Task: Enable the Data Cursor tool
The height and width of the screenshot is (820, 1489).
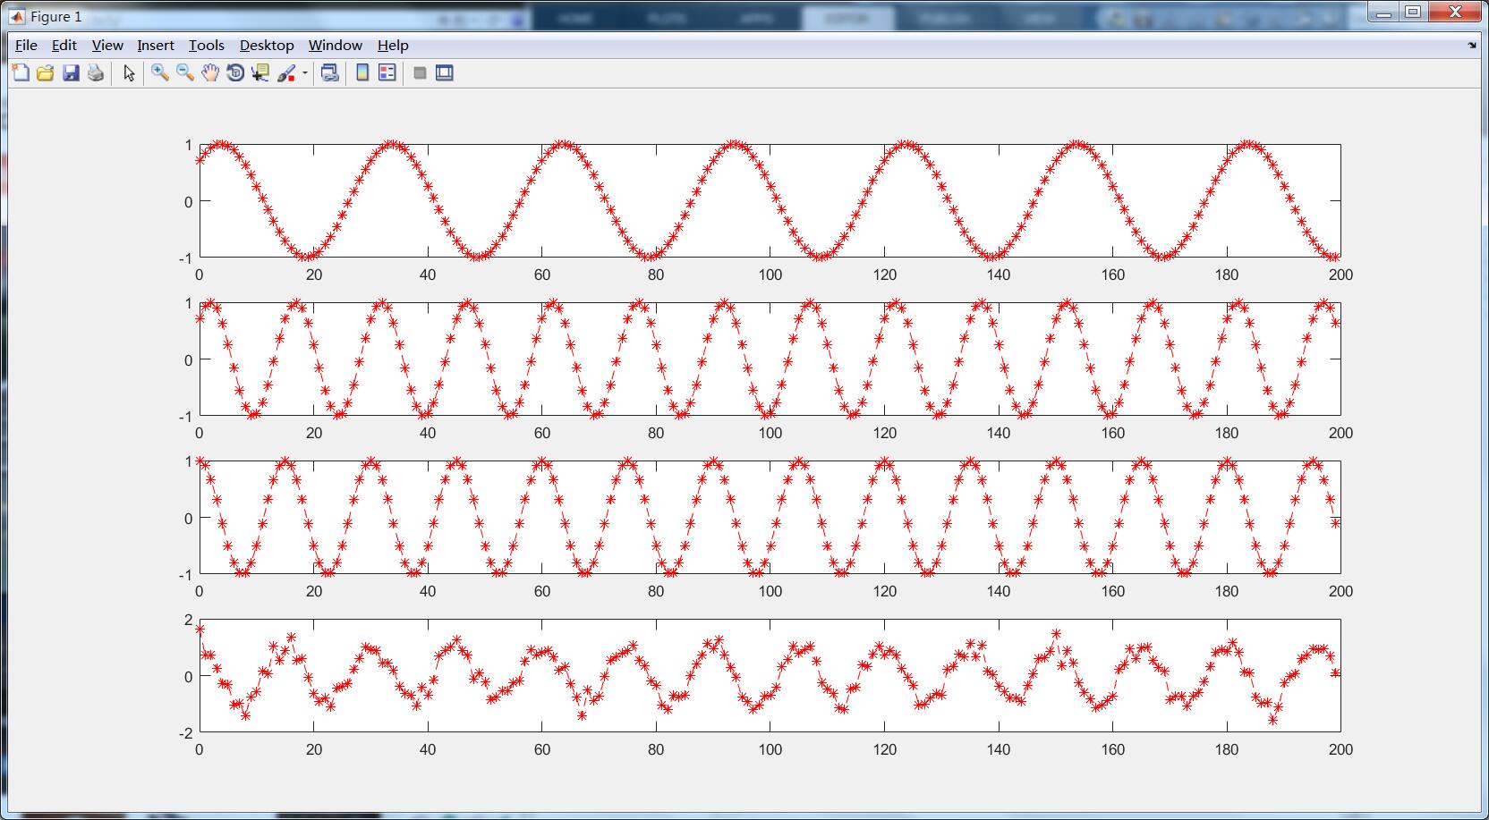Action: 260,73
